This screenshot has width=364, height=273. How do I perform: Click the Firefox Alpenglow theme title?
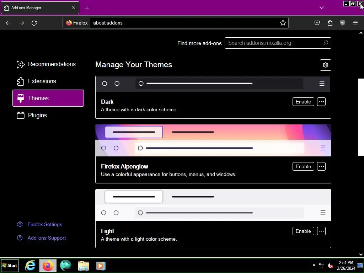click(x=124, y=166)
